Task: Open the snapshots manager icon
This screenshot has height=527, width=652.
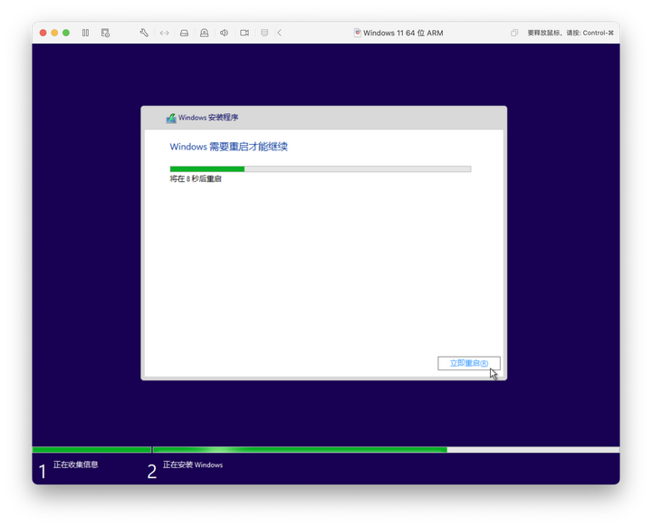Action: (106, 33)
